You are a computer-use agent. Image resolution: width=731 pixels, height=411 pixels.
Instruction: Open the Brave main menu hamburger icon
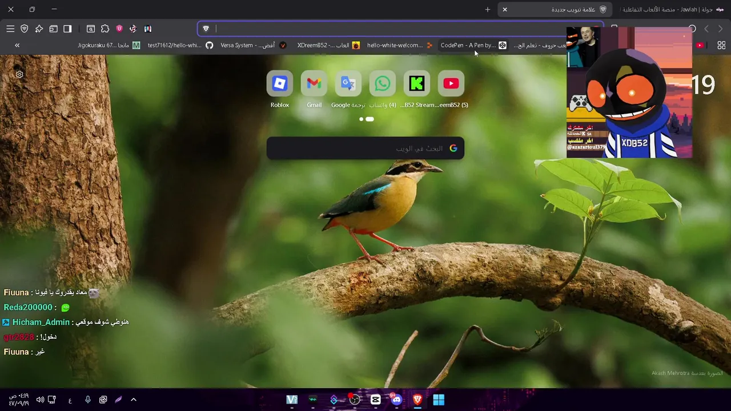(x=10, y=29)
